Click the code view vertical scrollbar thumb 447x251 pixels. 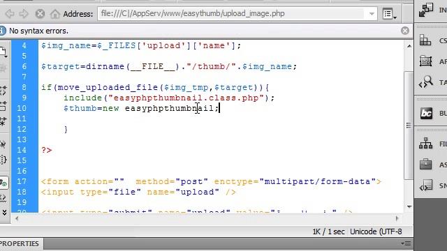[409, 125]
